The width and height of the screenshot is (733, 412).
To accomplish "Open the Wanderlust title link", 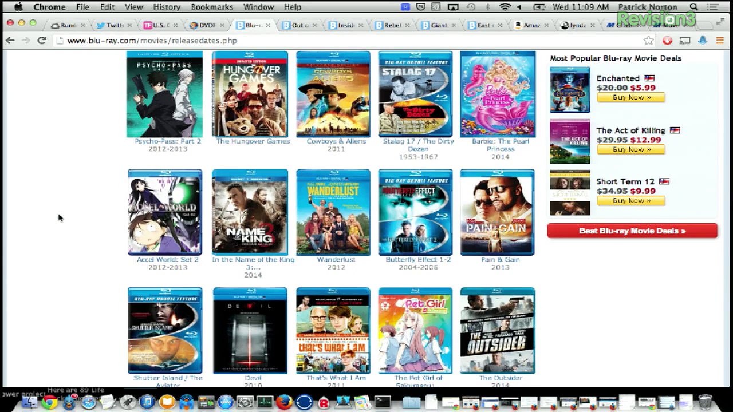I will point(336,260).
